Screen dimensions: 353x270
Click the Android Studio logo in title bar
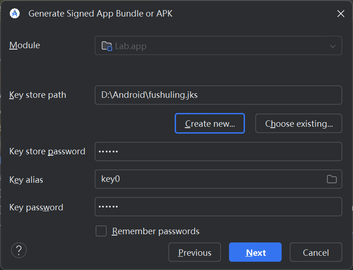[x=15, y=14]
